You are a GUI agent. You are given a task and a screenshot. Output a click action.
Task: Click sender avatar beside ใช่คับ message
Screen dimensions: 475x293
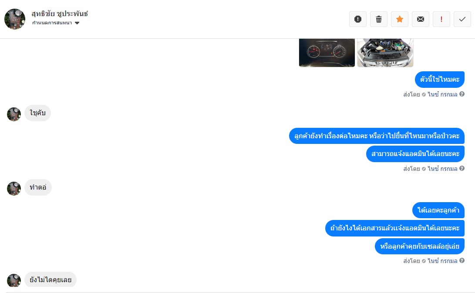pyautogui.click(x=14, y=114)
